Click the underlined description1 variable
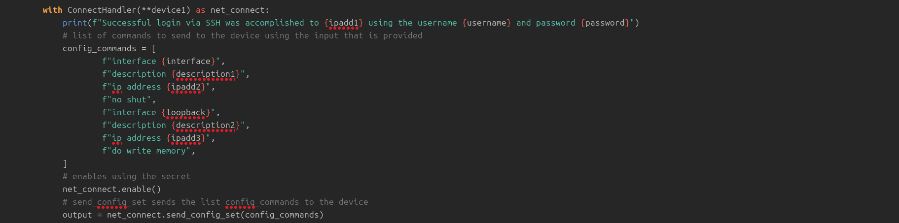 click(206, 74)
